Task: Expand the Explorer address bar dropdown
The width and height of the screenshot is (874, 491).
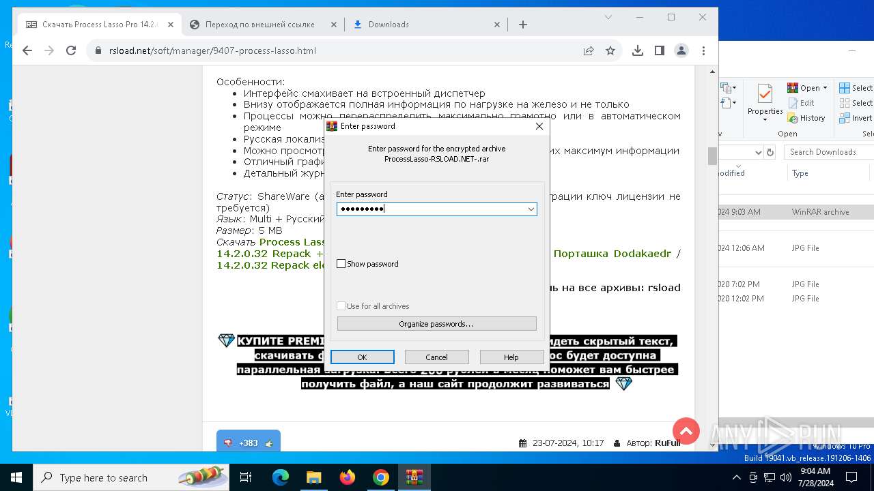Action: point(757,152)
